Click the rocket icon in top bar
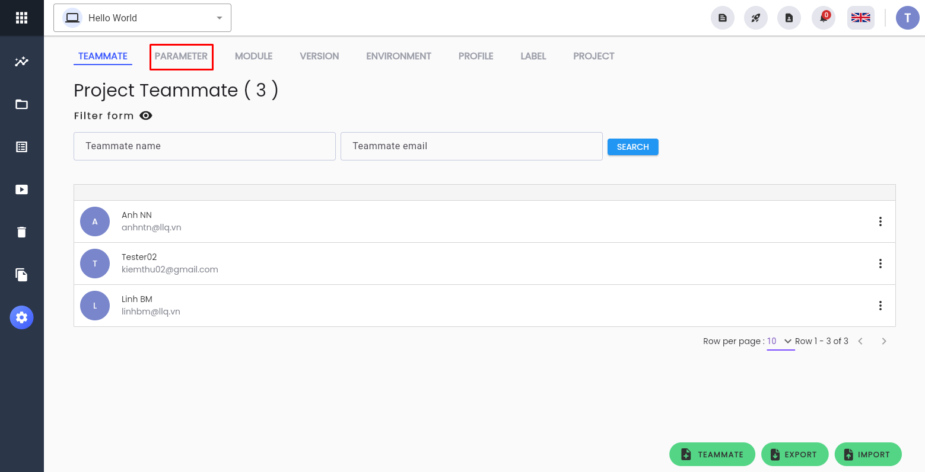925x472 pixels. (756, 18)
